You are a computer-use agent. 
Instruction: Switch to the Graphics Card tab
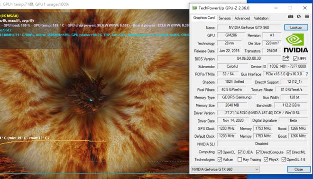[204, 18]
